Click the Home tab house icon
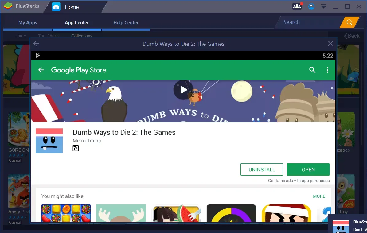The image size is (367, 233). (56, 7)
